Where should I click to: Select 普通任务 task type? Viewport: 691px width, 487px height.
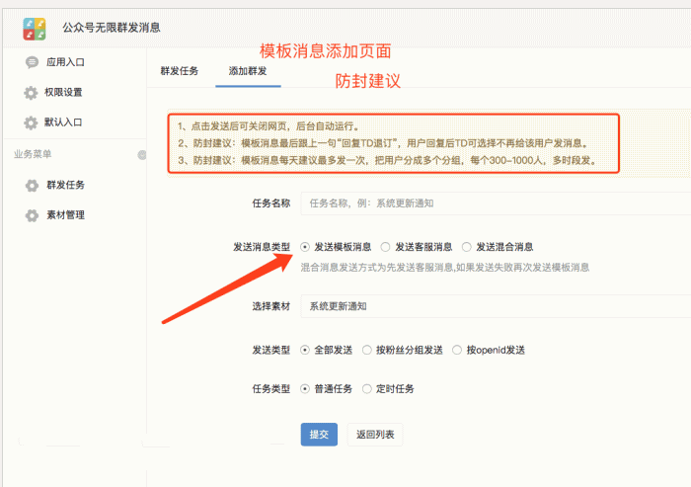point(305,388)
